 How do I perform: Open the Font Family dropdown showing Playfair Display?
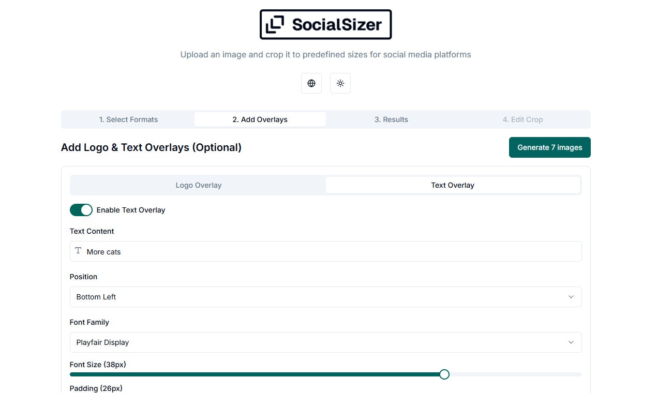[x=326, y=342]
